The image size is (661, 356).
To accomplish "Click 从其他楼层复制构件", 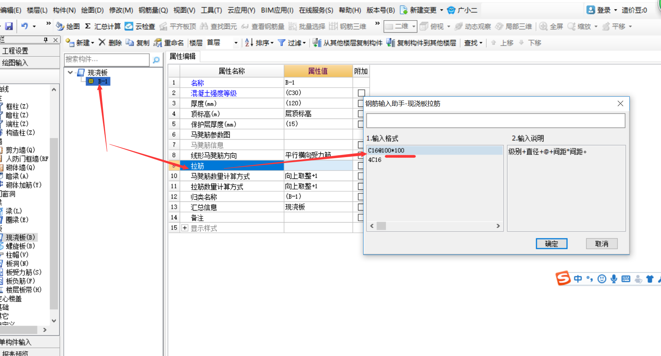I will click(347, 43).
